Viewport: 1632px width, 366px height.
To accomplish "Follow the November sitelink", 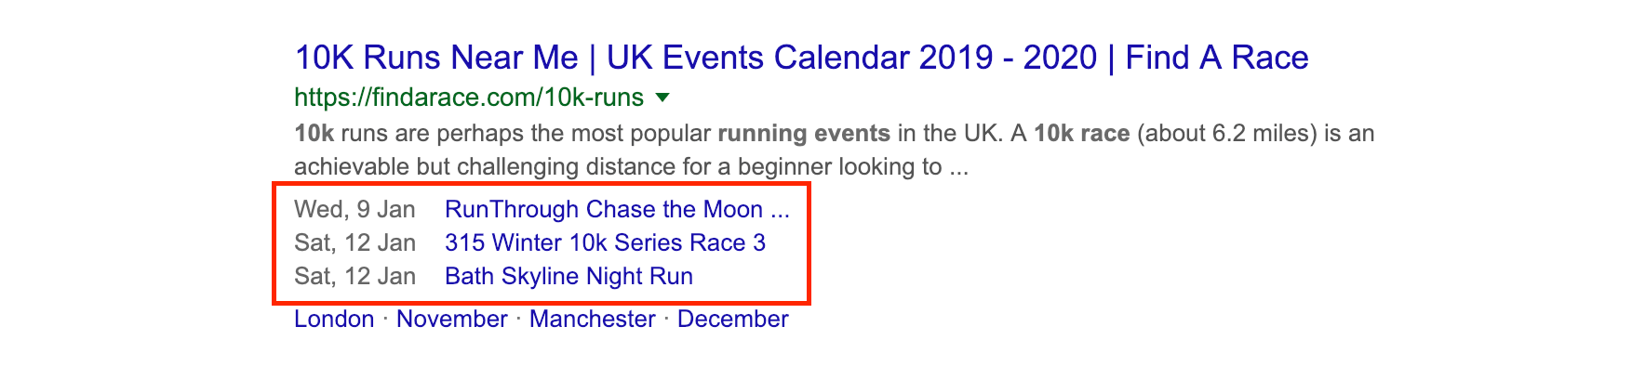I will pos(452,319).
